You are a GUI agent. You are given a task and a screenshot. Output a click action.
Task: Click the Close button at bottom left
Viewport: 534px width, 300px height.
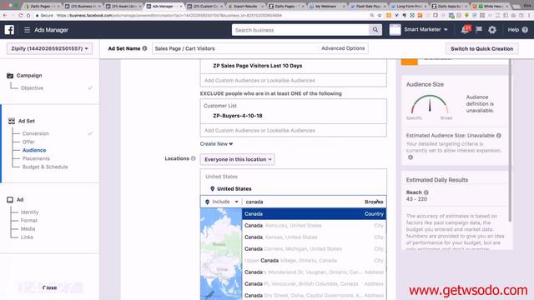pyautogui.click(x=50, y=287)
